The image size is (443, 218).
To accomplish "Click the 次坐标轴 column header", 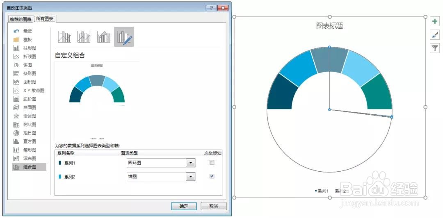I will pos(213,153).
